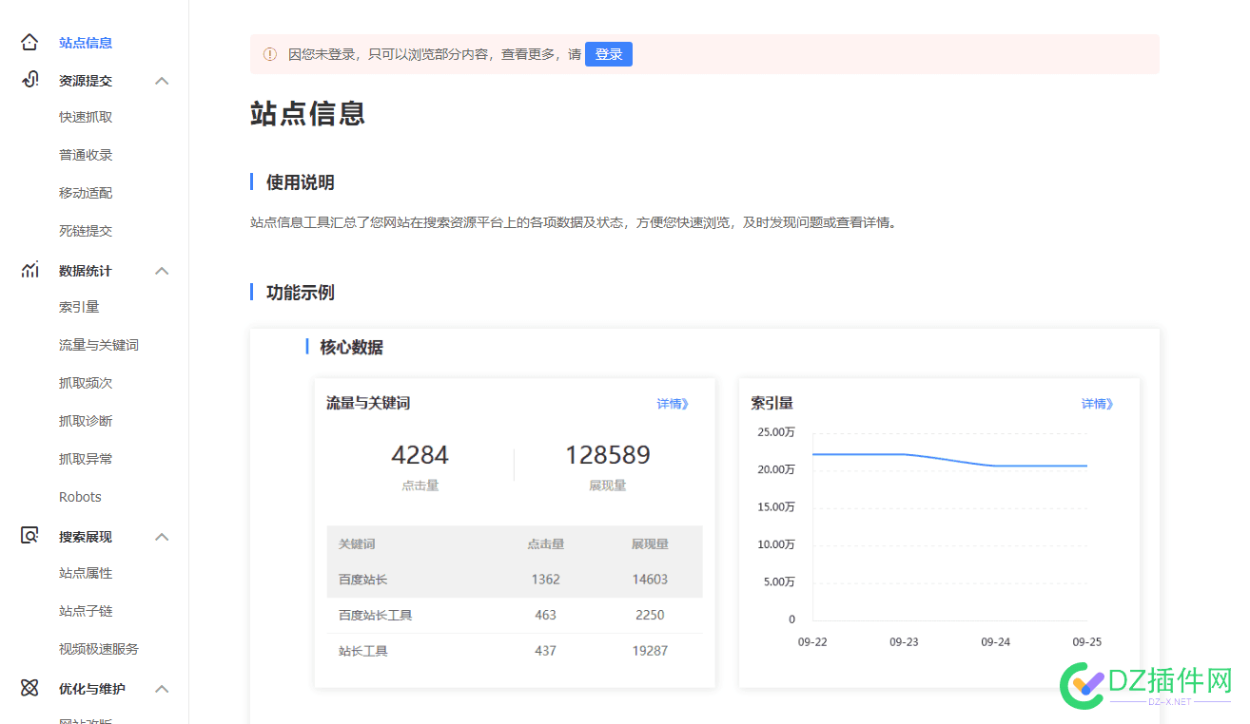The width and height of the screenshot is (1250, 724).
Task: Click the 百度站长 keyword row
Action: (x=515, y=579)
